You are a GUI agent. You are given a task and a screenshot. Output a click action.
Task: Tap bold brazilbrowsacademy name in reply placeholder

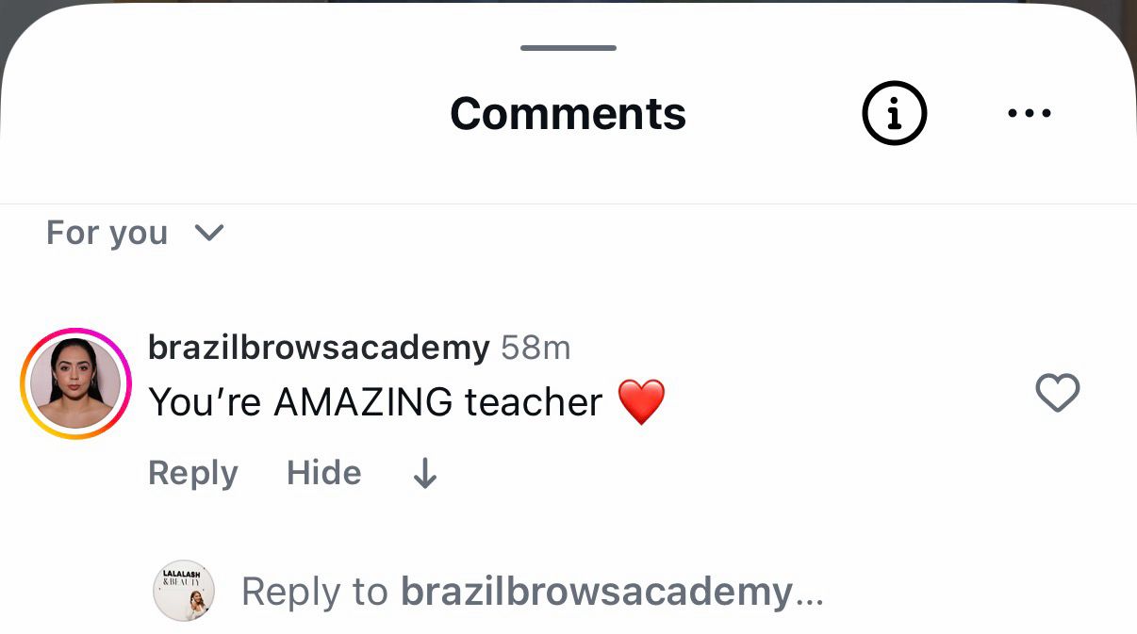pos(596,593)
